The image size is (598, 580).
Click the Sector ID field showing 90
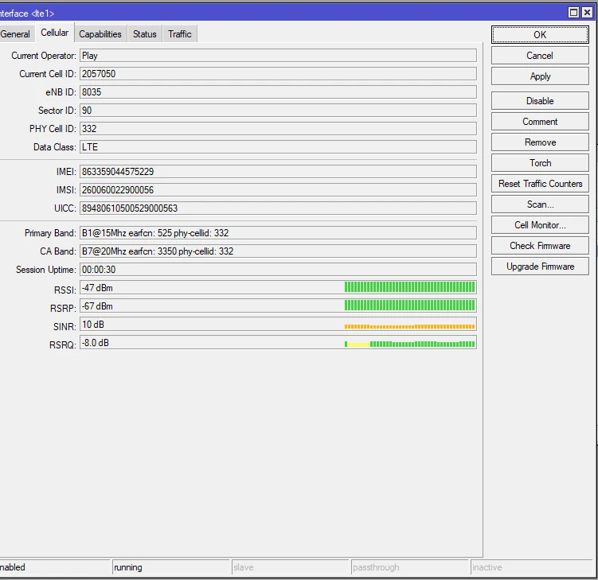[278, 111]
